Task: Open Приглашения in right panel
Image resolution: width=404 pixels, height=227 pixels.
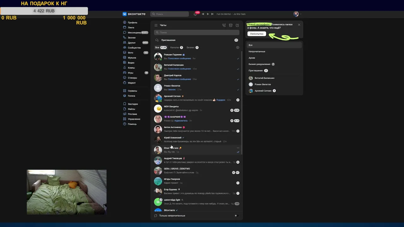Action: click(274, 70)
